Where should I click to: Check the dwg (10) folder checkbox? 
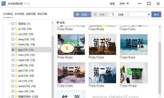click(13, 39)
